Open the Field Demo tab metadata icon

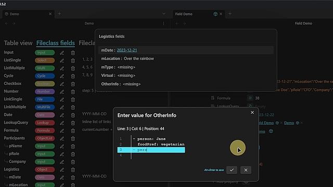pos(215,14)
